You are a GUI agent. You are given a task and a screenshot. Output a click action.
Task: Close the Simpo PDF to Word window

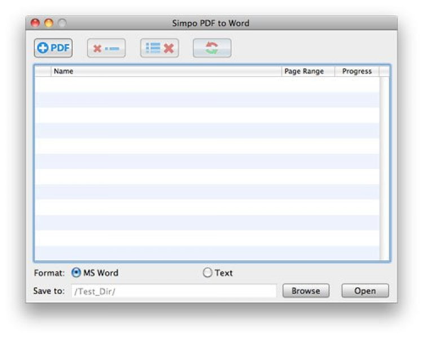(x=35, y=23)
